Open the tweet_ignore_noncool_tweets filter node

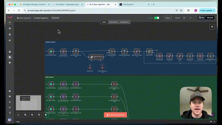(x=76, y=51)
